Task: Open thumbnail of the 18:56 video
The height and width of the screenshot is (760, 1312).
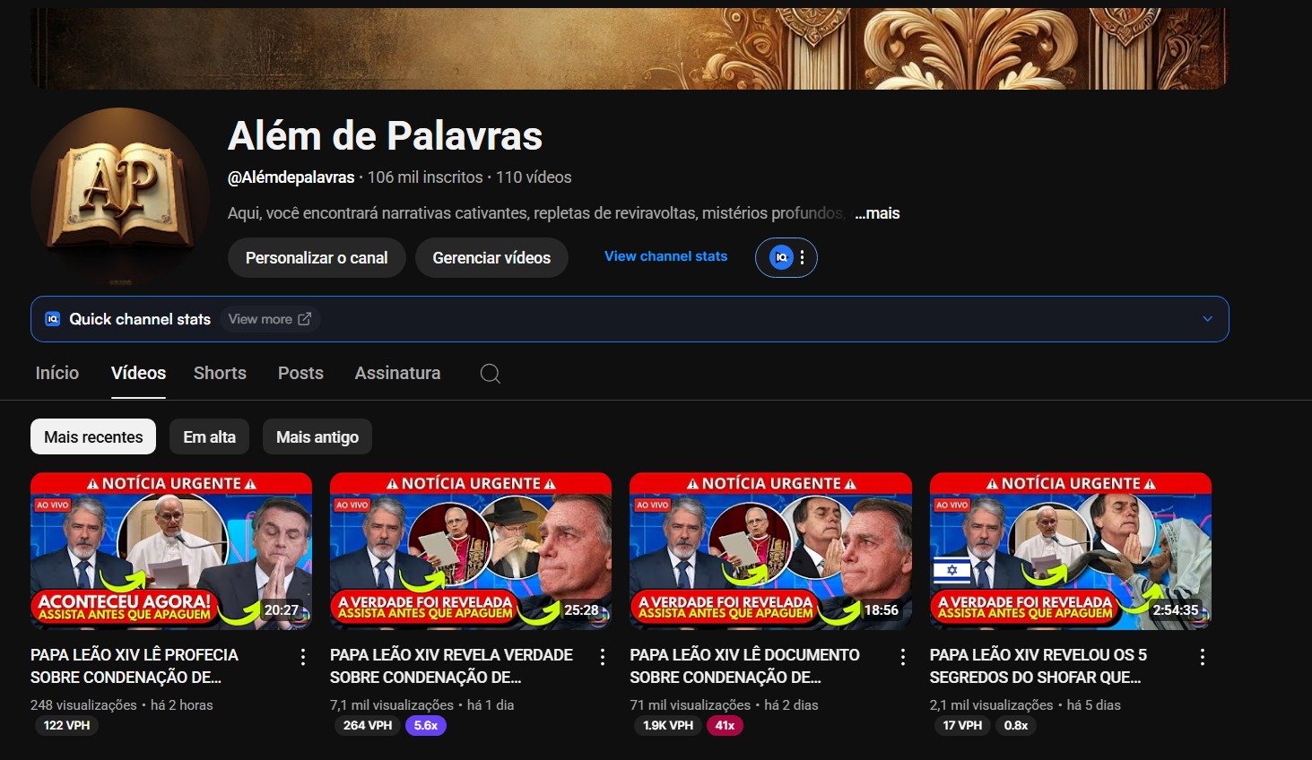Action: click(770, 551)
